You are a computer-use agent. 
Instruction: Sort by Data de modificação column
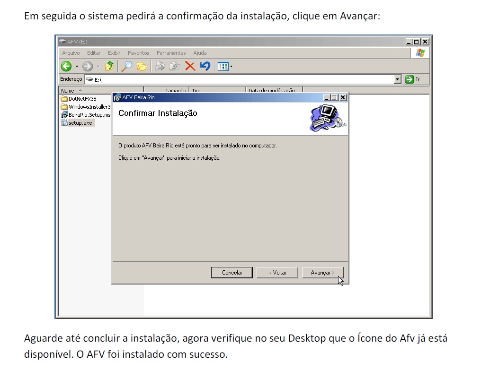coord(274,90)
